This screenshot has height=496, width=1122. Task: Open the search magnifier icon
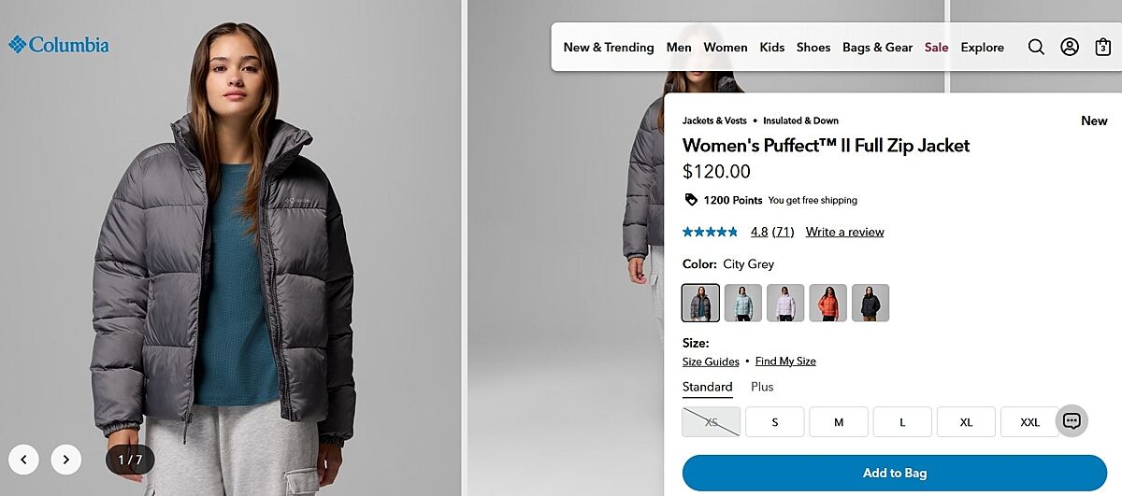[x=1036, y=47]
